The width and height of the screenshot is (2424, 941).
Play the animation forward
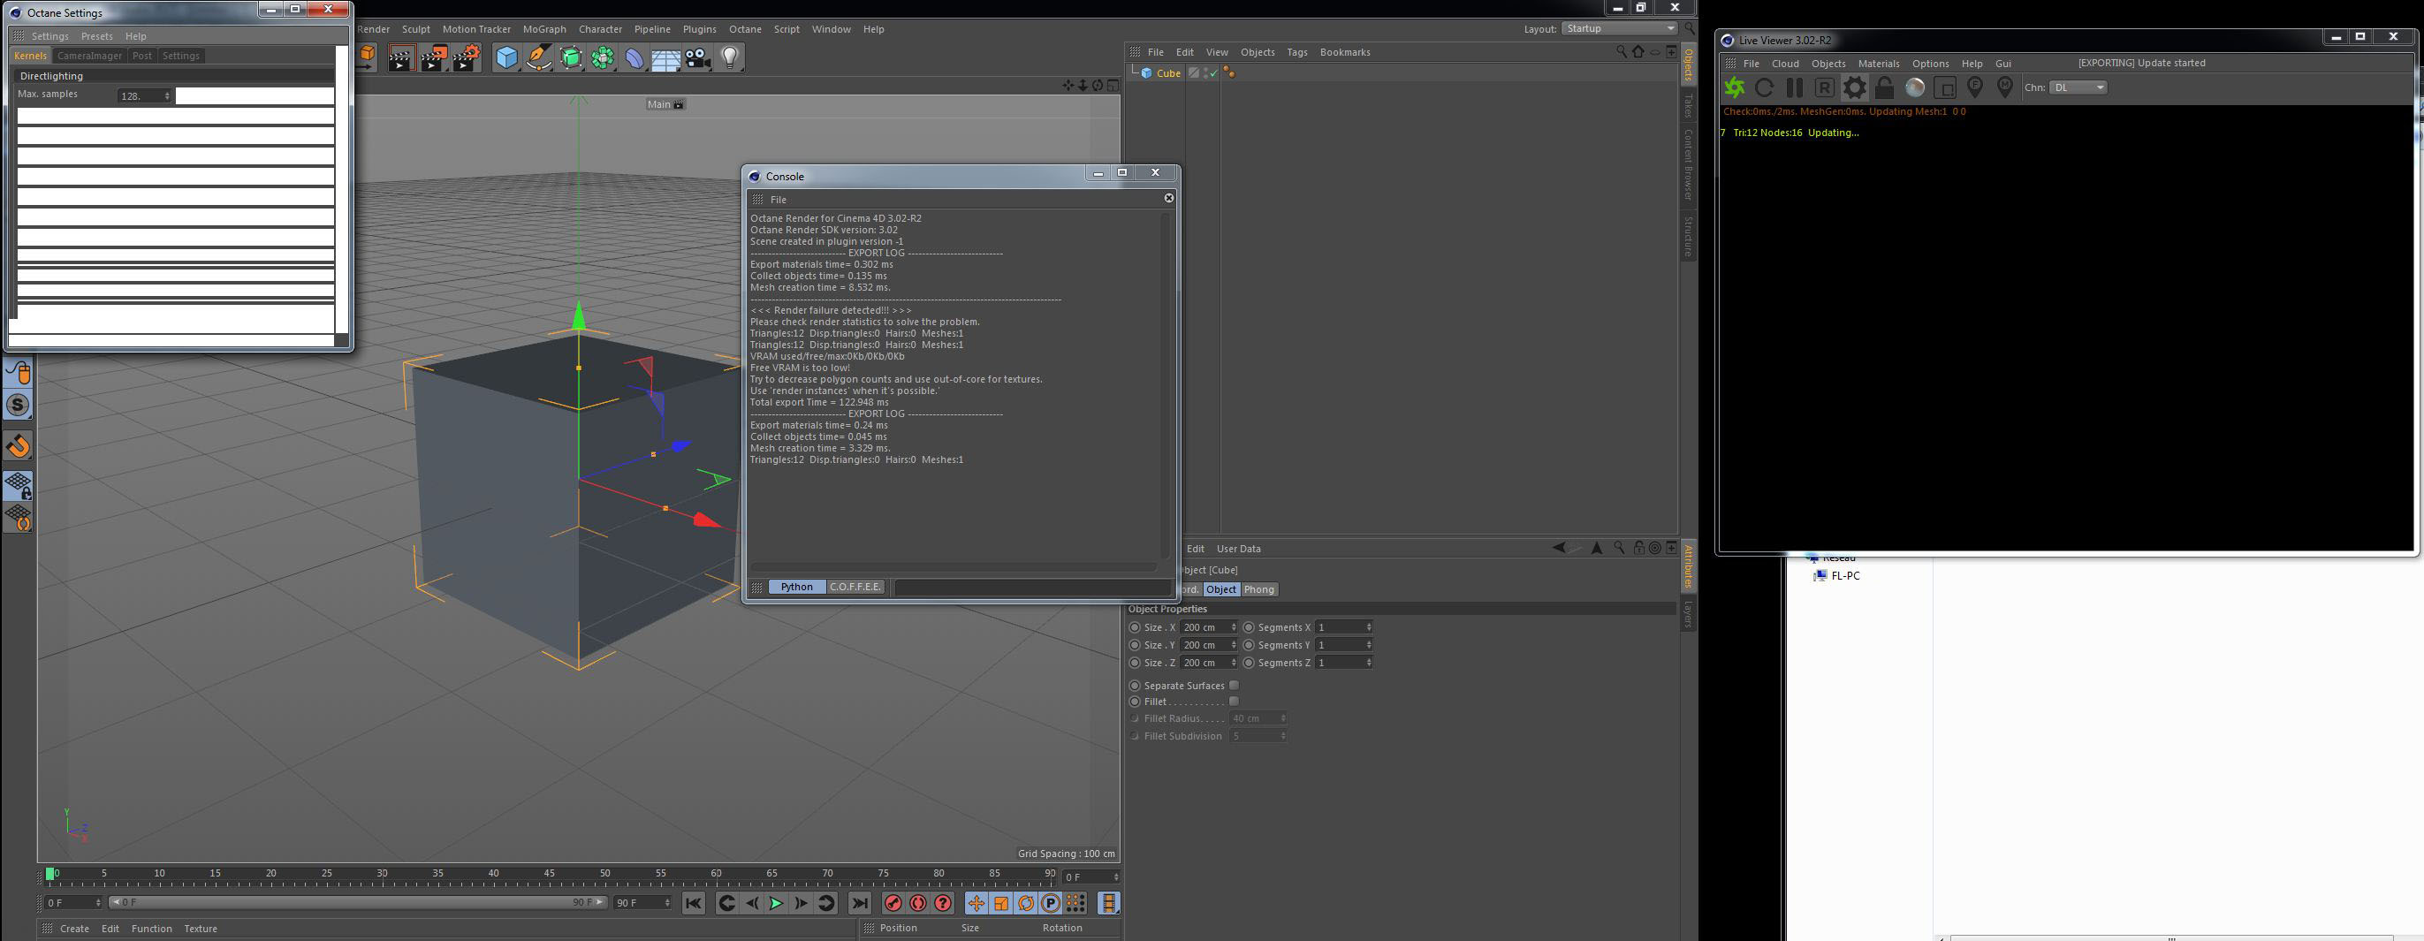[776, 903]
